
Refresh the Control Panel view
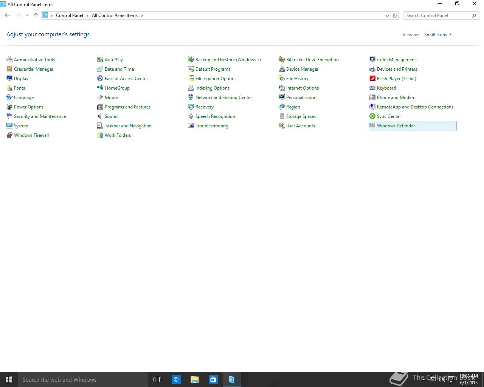(x=395, y=15)
